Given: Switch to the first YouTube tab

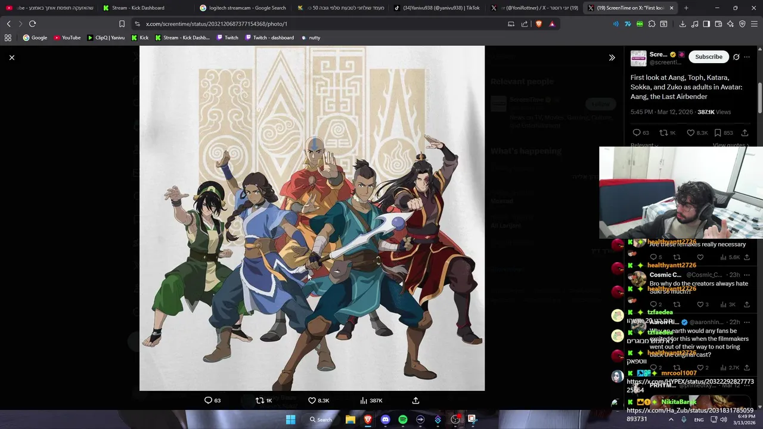Looking at the screenshot, I should pos(49,8).
